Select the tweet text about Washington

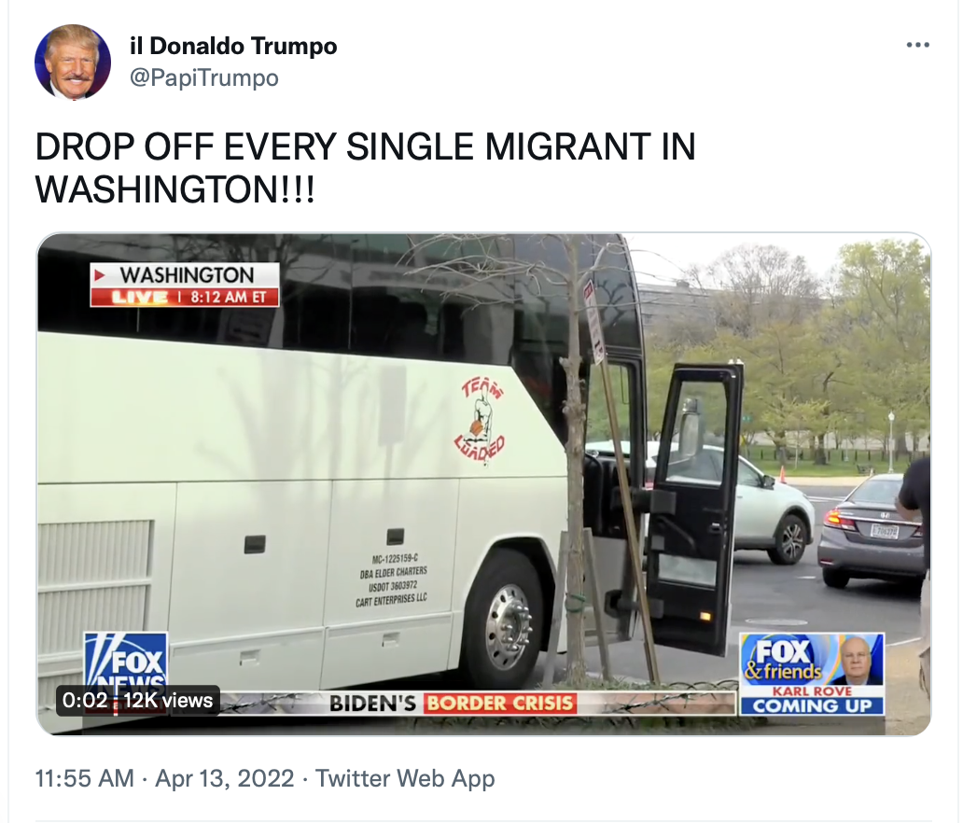366,167
